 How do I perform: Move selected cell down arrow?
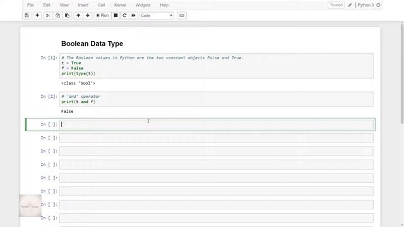88,15
